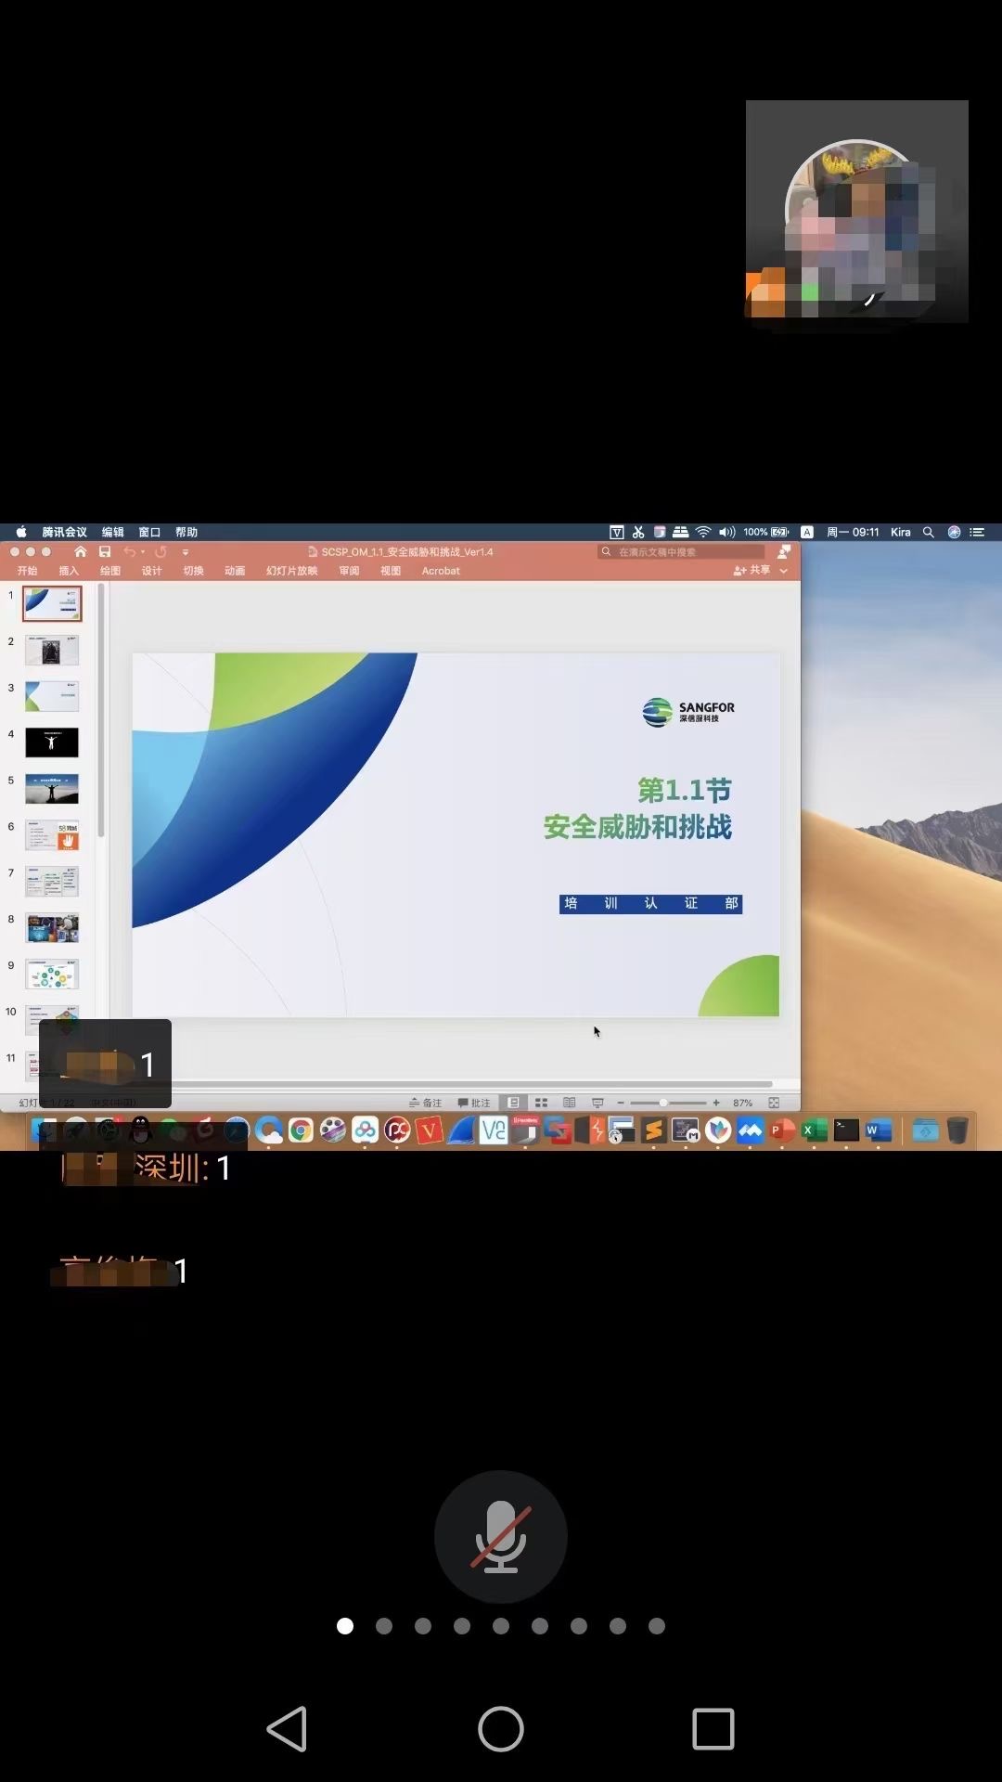Viewport: 1002px width, 1782px height.
Task: Click the 备注 notes button
Action: (426, 1103)
